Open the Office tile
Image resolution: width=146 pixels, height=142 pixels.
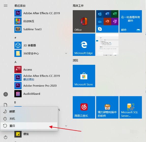84,21
